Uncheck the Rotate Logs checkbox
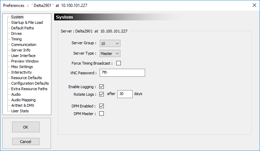 coord(101,94)
